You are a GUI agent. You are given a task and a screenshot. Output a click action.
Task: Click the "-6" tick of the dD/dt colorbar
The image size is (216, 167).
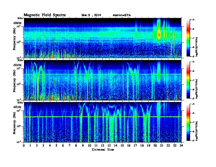[x=193, y=71]
